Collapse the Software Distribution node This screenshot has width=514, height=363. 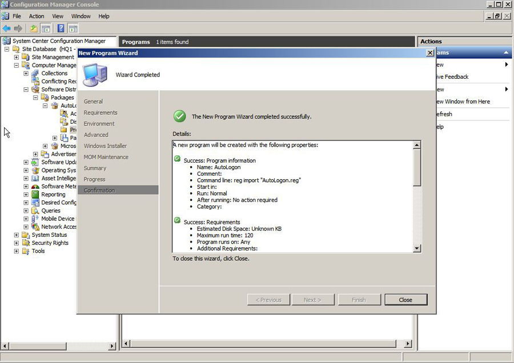26,89
